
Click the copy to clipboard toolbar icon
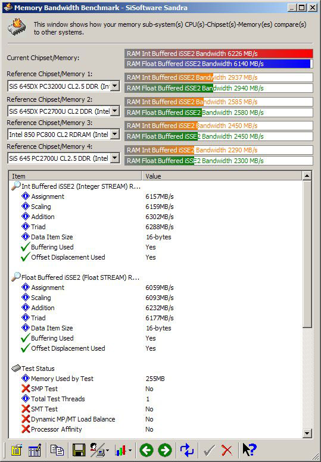pyautogui.click(x=57, y=450)
